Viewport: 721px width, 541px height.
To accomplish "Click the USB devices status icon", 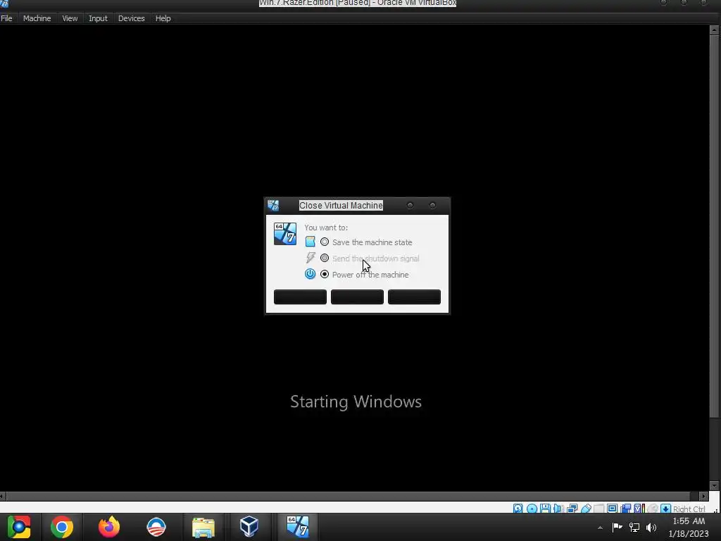I will point(586,509).
